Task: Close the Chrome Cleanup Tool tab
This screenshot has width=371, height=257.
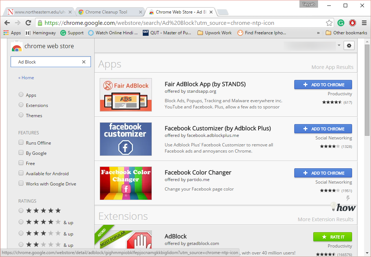Action: pos(141,12)
